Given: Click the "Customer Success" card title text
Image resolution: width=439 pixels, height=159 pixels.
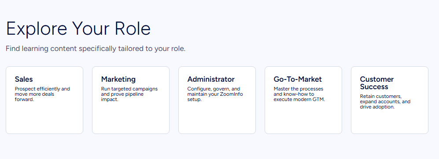Looking at the screenshot, I should click(x=376, y=83).
